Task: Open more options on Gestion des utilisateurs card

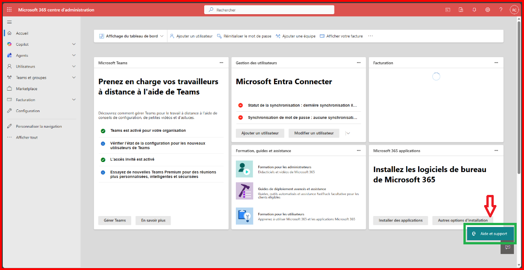Action: tap(358, 63)
